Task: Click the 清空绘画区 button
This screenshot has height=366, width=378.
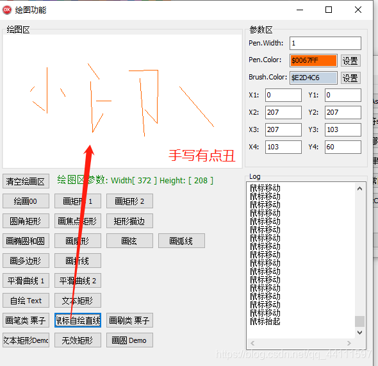Action: coord(26,181)
